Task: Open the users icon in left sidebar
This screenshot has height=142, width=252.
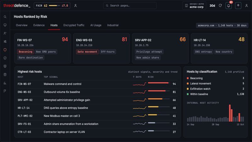Action: [5, 33]
